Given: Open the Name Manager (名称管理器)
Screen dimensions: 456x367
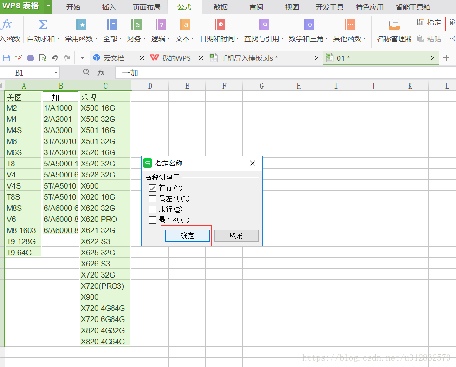Looking at the screenshot, I should (x=394, y=31).
